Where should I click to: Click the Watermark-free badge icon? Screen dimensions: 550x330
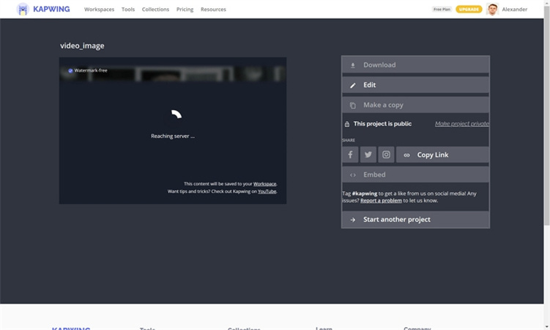70,71
